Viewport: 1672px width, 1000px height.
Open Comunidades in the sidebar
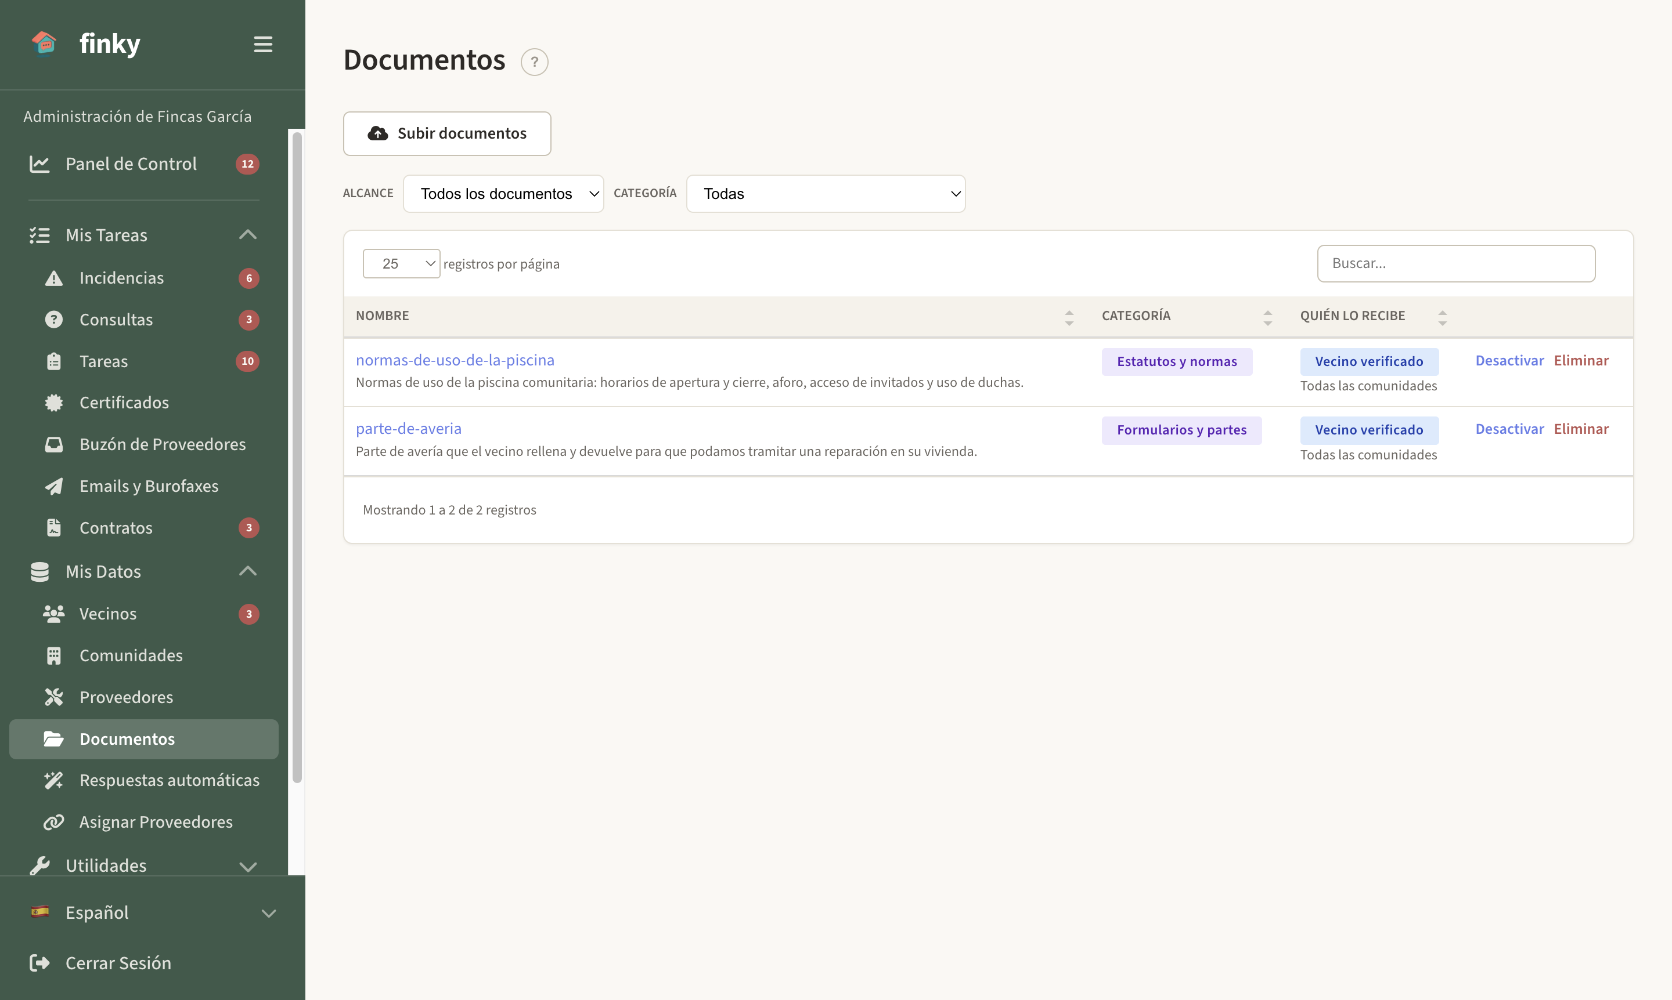pos(143,655)
